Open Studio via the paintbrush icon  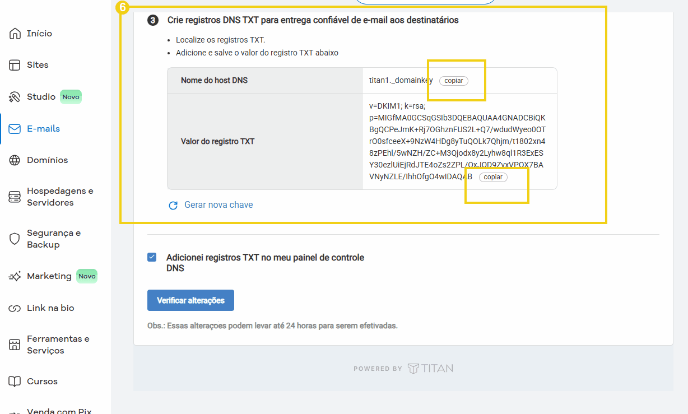tap(15, 96)
